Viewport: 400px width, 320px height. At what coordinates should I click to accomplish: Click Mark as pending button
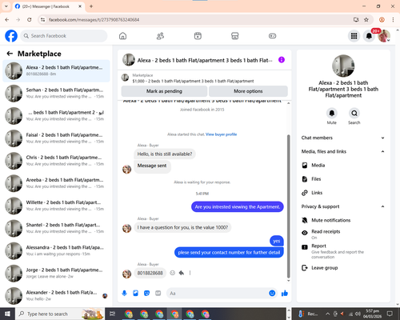164,91
